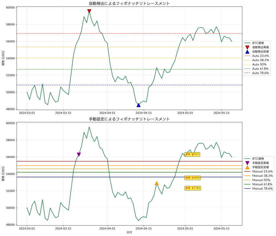
Task: Click the 手動設定安値 triangle symbol in the legend
Action: [247, 167]
